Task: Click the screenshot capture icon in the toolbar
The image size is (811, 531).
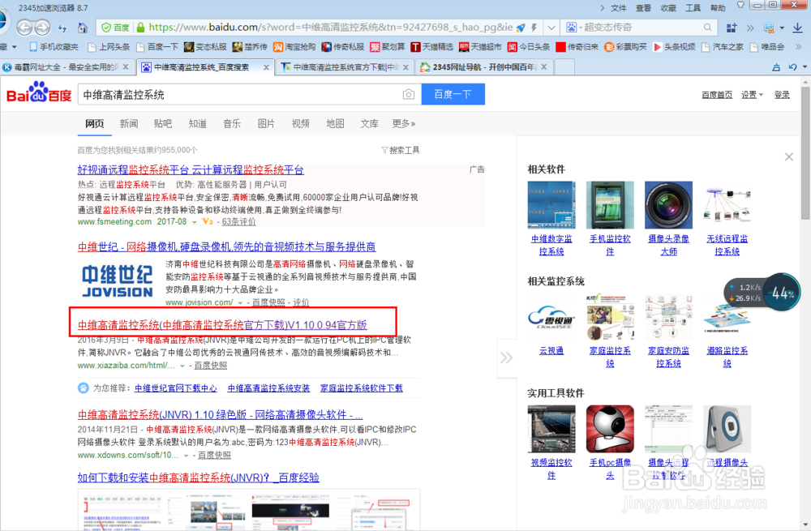Action: pos(769,27)
